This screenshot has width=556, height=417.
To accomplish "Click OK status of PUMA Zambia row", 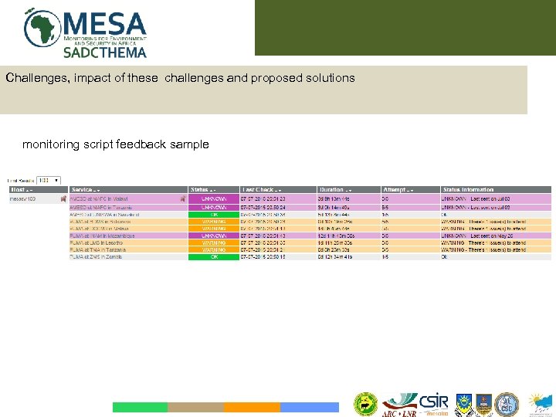I will click(x=214, y=256).
